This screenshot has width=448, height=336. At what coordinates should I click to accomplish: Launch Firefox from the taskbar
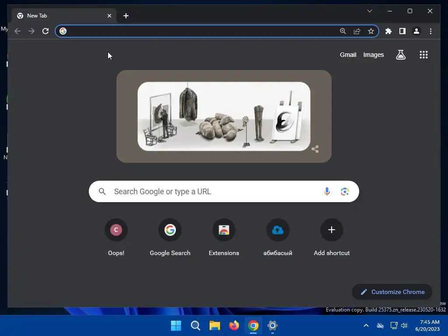point(234,325)
